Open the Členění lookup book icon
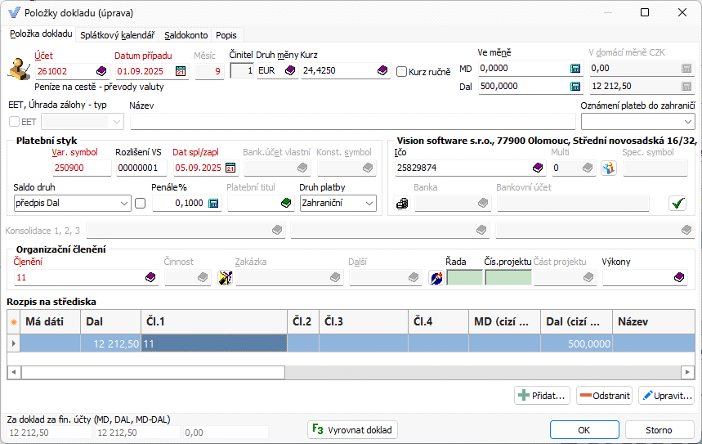Image resolution: width=702 pixels, height=444 pixels. tap(150, 278)
